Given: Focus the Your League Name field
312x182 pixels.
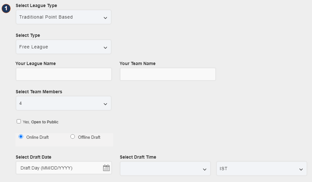Looking at the screenshot, I should [x=64, y=74].
